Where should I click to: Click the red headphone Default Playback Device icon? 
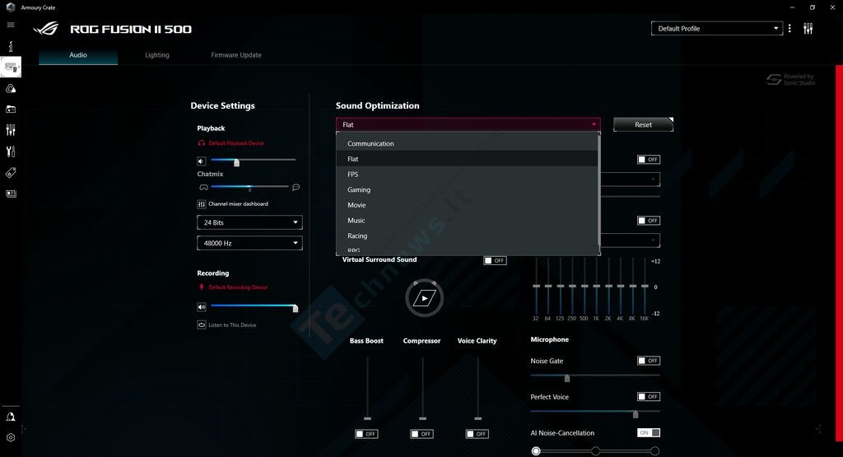point(202,143)
